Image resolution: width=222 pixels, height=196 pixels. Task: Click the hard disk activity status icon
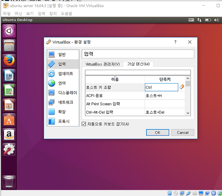(170, 193)
